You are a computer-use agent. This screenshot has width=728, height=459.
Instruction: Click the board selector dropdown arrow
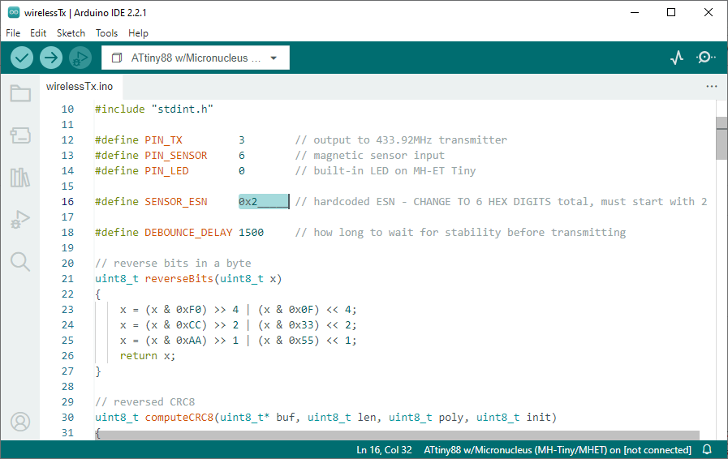274,58
